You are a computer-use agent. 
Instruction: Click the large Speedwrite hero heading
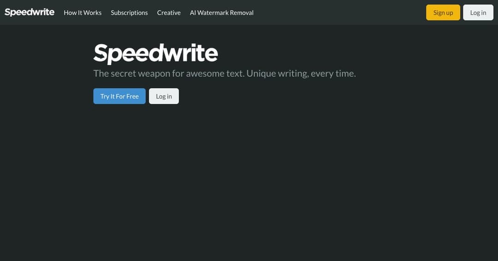156,53
